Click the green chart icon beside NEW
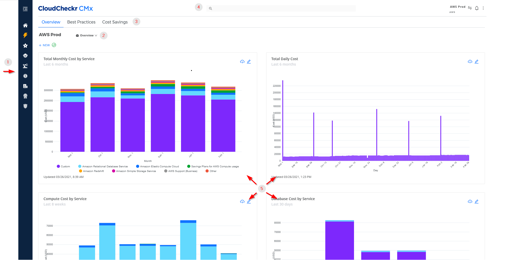511x260 pixels. pyautogui.click(x=54, y=45)
